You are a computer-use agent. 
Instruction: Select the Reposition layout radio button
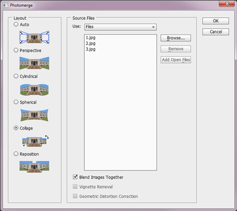click(x=16, y=154)
